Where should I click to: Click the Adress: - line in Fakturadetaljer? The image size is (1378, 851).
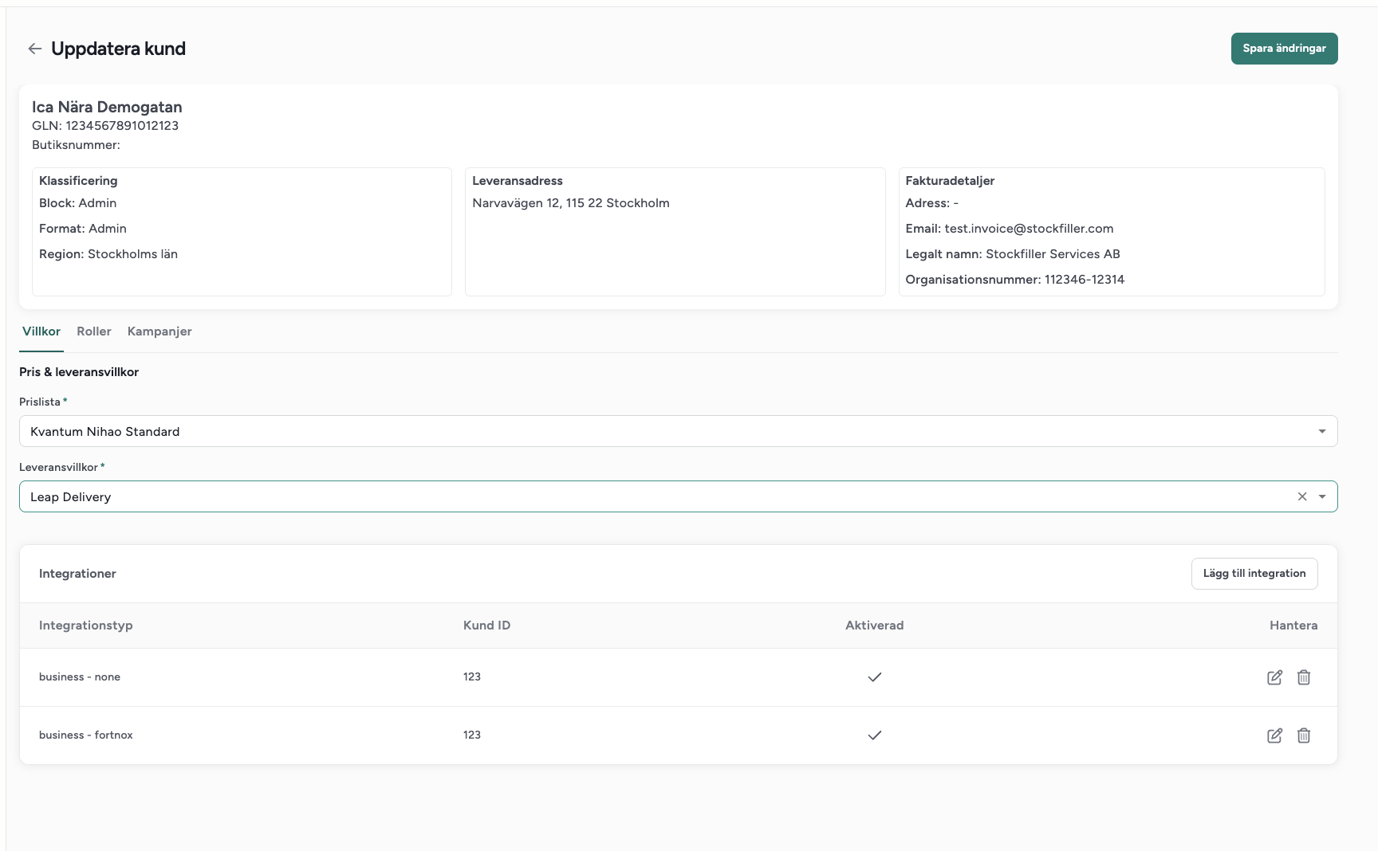931,203
